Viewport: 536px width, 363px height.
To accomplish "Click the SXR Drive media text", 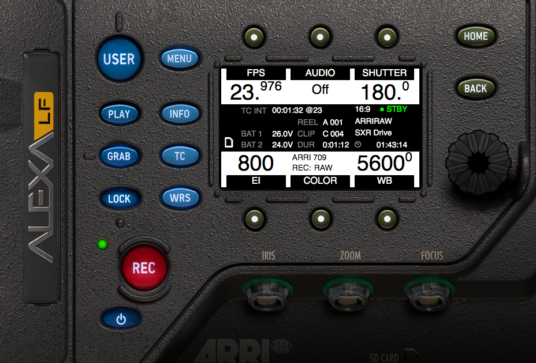I will pyautogui.click(x=373, y=133).
